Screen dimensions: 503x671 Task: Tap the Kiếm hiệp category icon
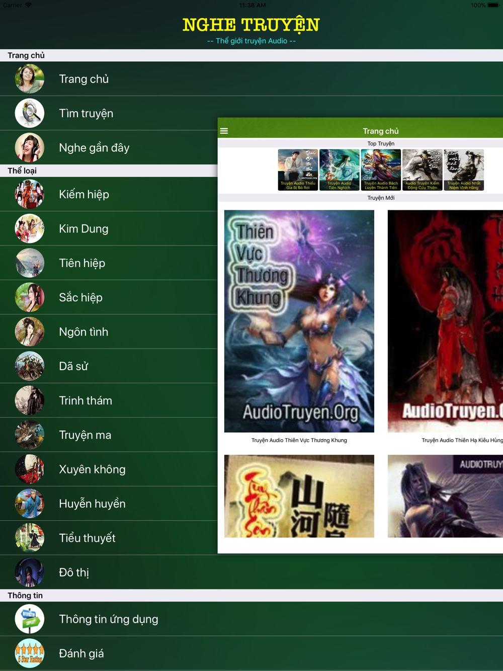pyautogui.click(x=30, y=194)
